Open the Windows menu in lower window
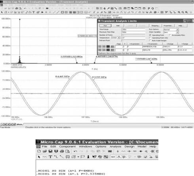 click(86, 146)
